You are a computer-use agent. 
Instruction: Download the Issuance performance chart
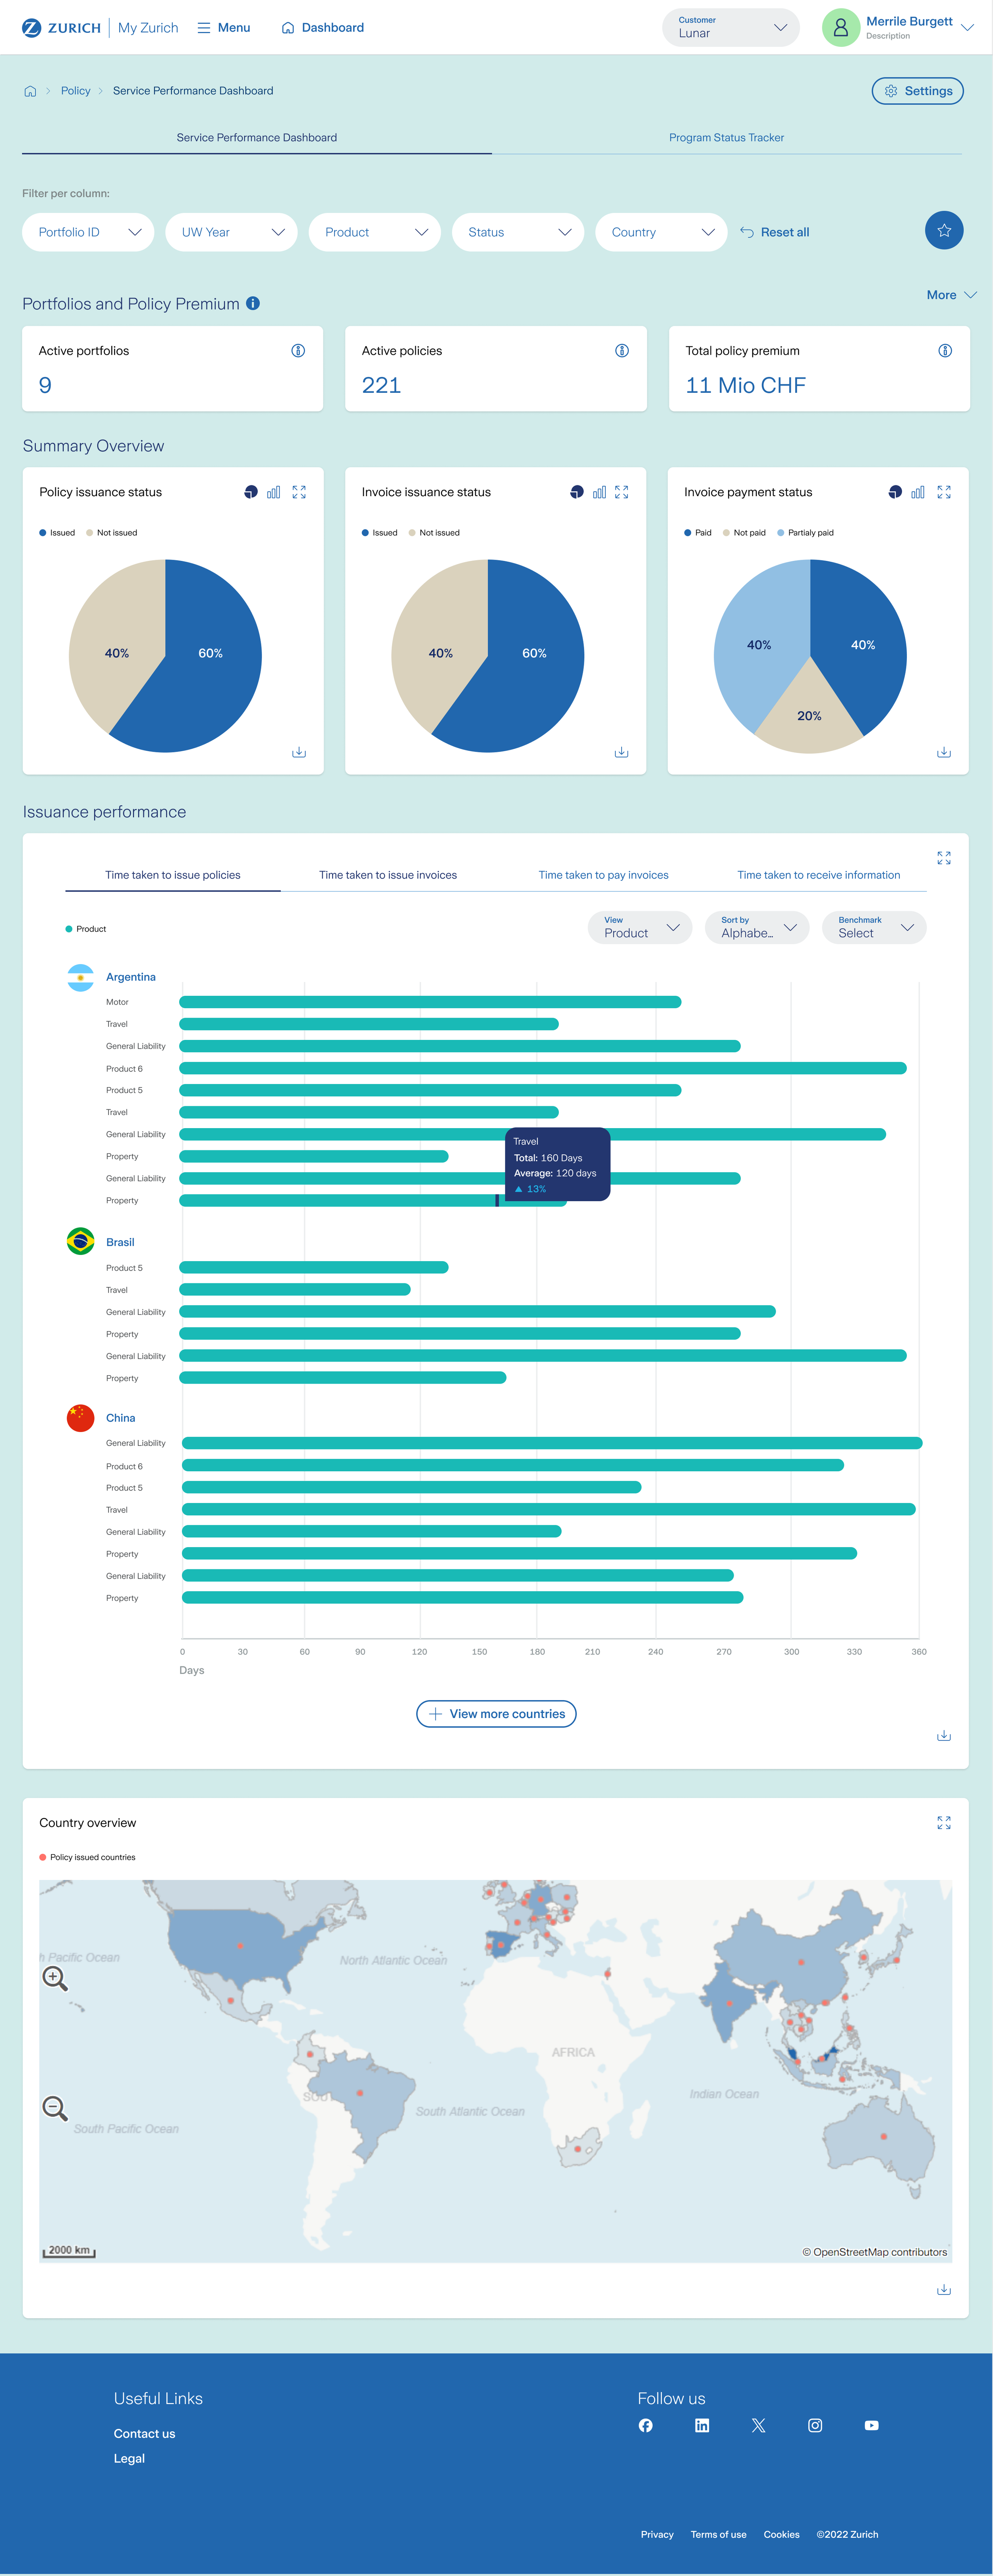(x=944, y=1735)
